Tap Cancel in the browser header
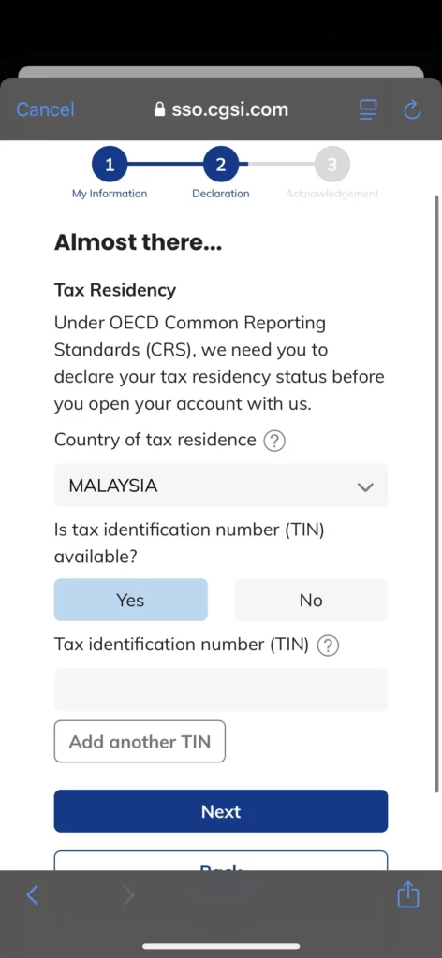442x958 pixels. coord(45,110)
